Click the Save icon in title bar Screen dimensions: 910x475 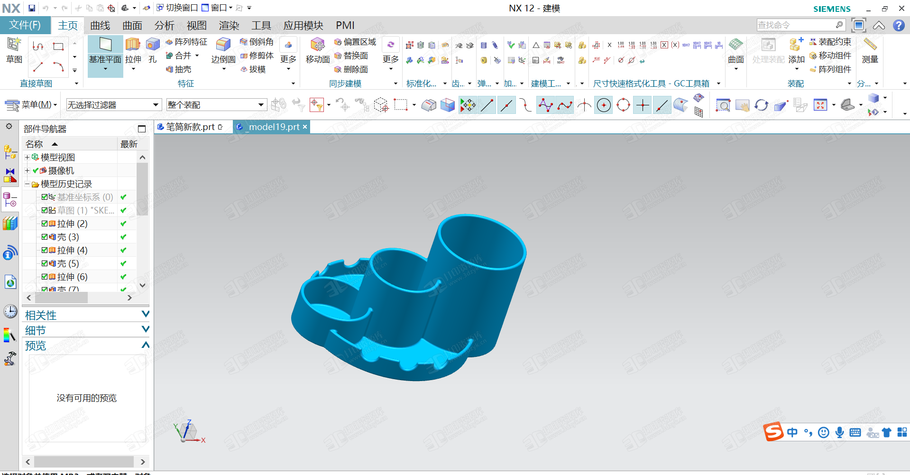pyautogui.click(x=32, y=8)
